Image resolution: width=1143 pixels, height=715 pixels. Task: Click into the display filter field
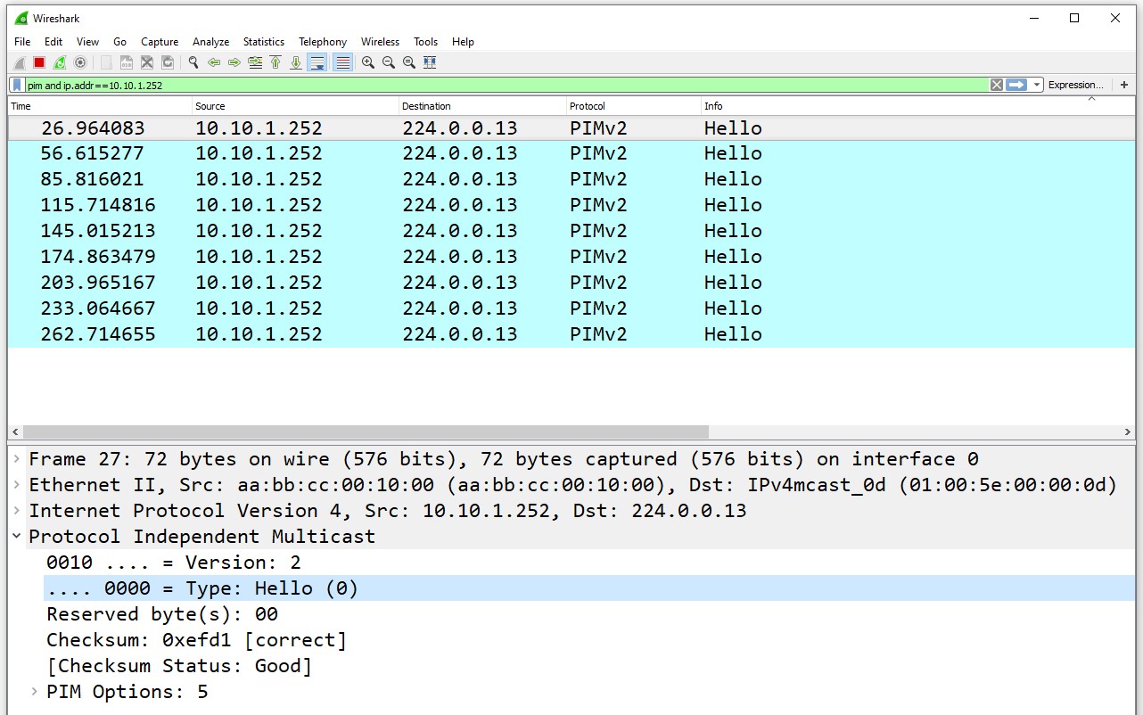coord(506,85)
